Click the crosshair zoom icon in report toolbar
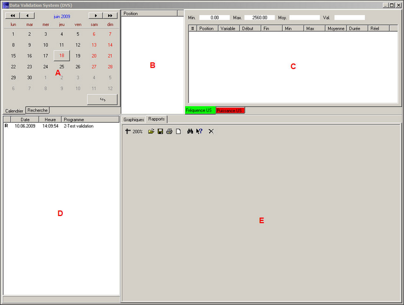This screenshot has width=404, height=305. 128,131
